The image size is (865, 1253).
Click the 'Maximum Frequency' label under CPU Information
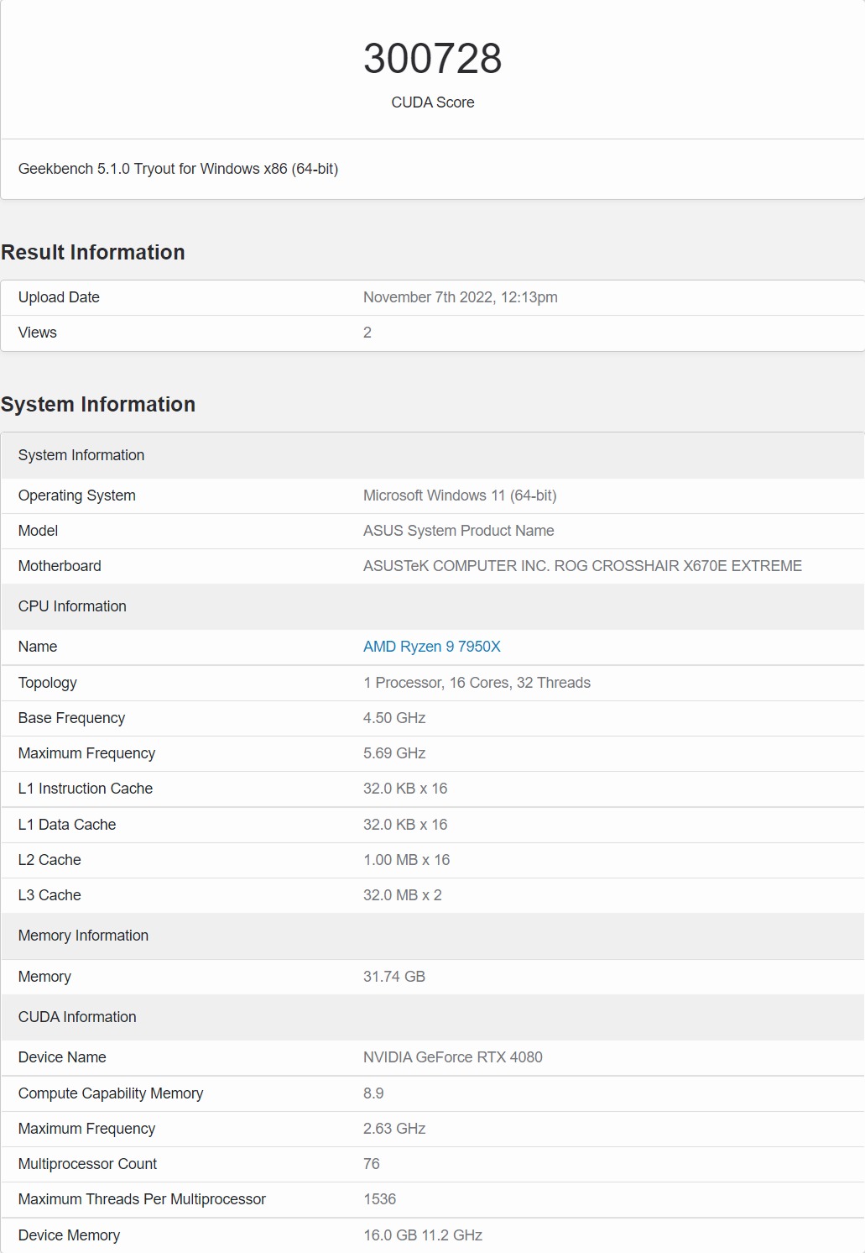pos(86,753)
